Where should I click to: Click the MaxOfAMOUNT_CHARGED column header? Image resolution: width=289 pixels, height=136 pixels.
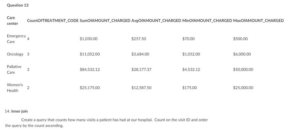tap(259, 20)
